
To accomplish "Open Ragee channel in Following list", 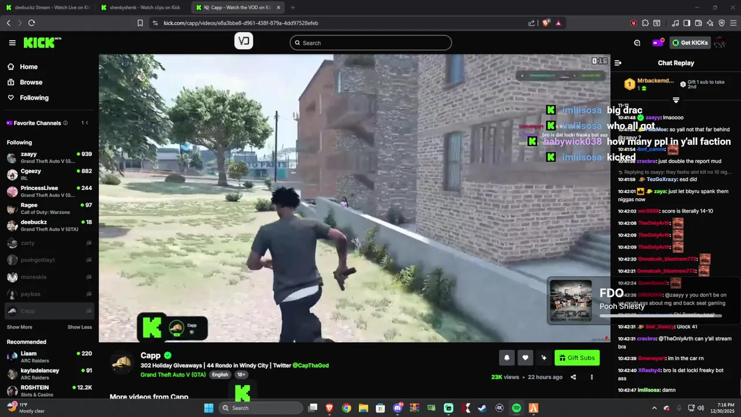I will 49,209.
